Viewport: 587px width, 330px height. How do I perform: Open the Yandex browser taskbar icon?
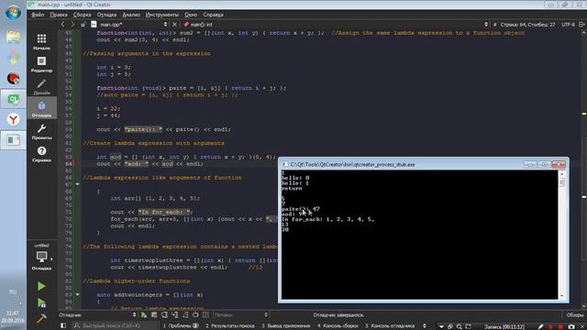click(x=13, y=120)
